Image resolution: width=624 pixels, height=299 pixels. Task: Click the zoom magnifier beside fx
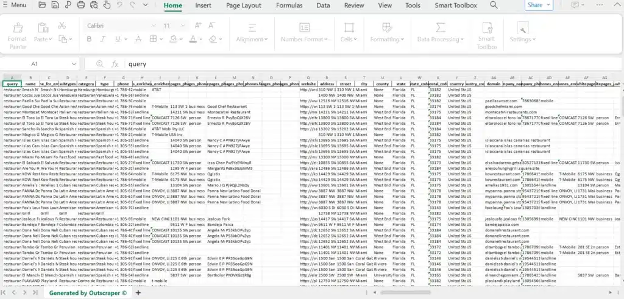99,64
